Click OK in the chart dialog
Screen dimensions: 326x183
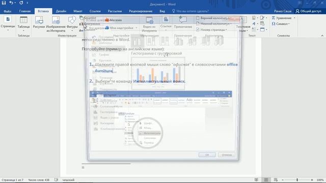point(207,155)
